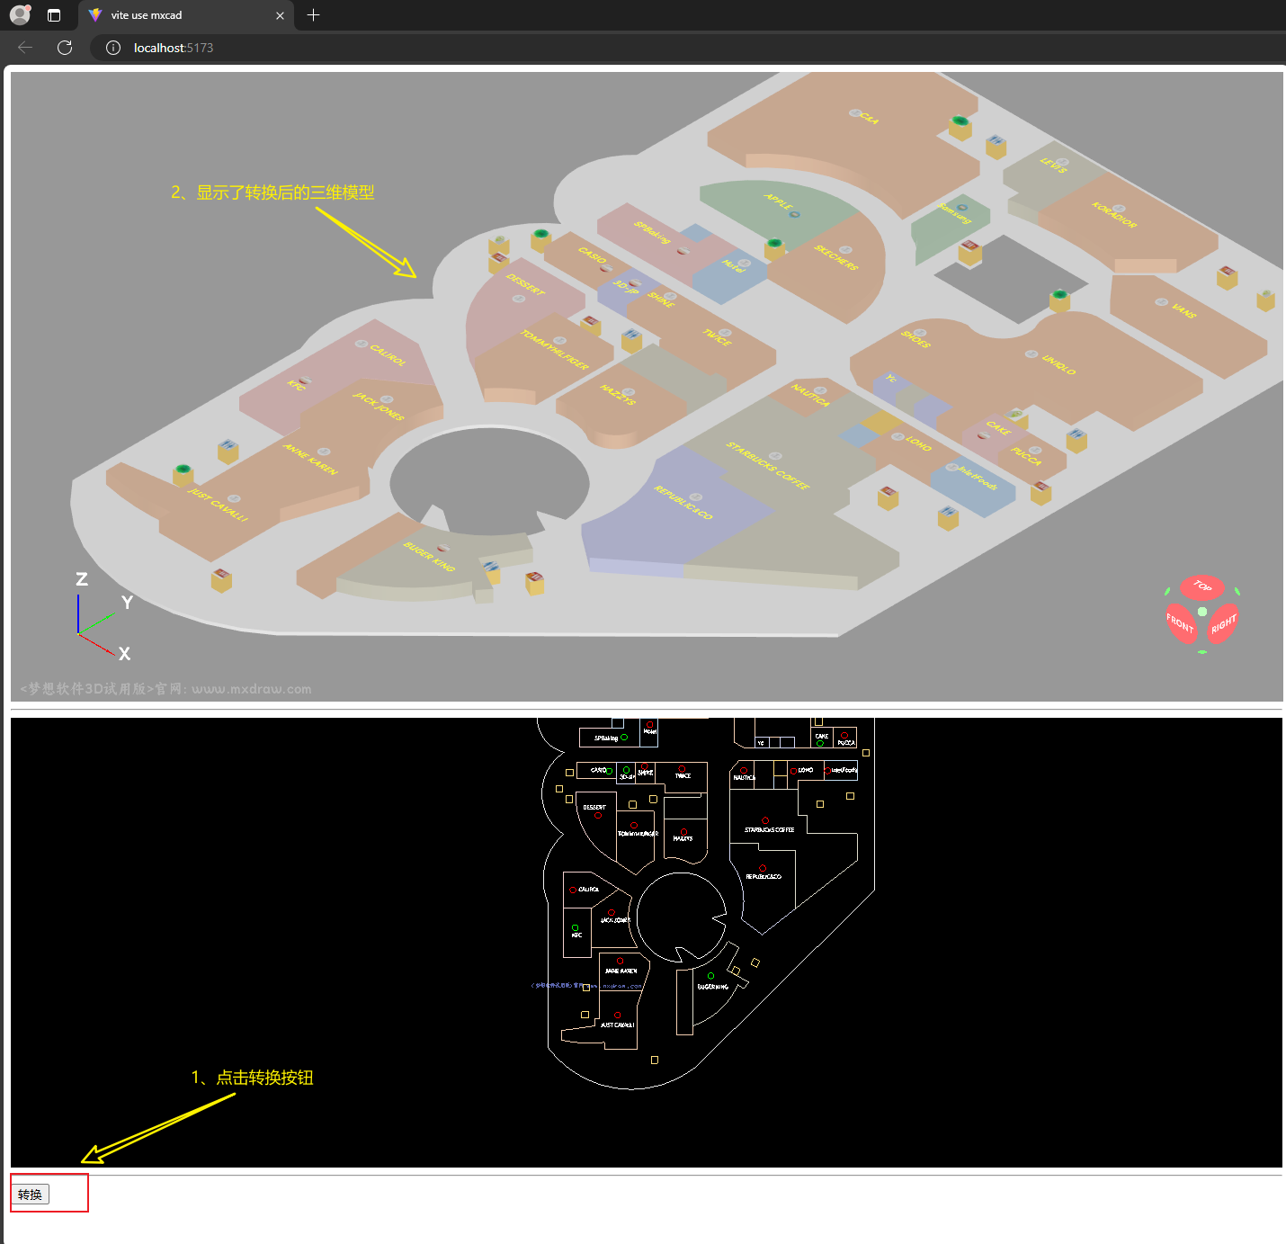Switch to the 'vite use mxcad' tab
This screenshot has height=1244, width=1286.
click(186, 15)
